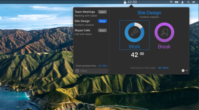Expand the chevron next to settings gear
Viewport: 199px width, 110px height.
[187, 70]
